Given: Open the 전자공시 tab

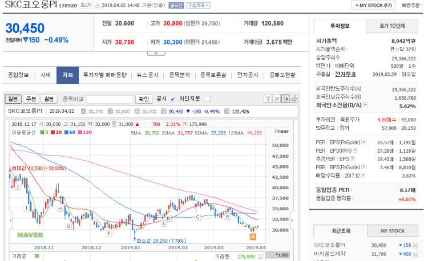Looking at the screenshot, I should pyautogui.click(x=248, y=75).
